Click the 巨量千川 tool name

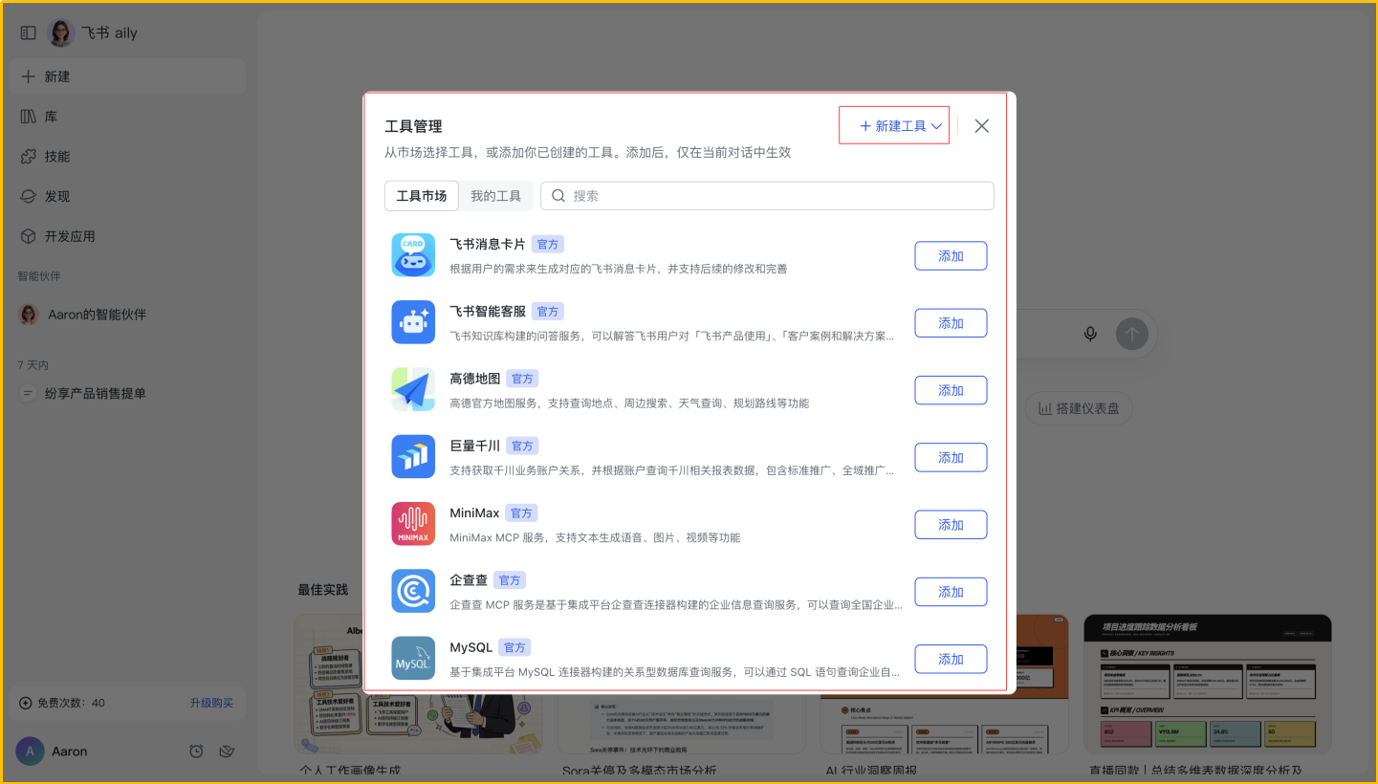tap(475, 446)
